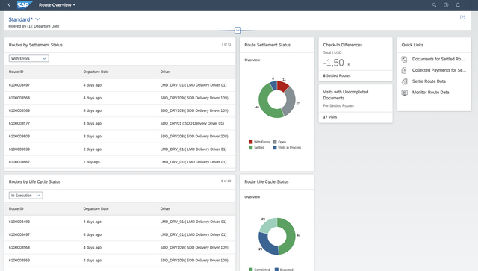Select settlement route 6100003568 row

(119, 98)
